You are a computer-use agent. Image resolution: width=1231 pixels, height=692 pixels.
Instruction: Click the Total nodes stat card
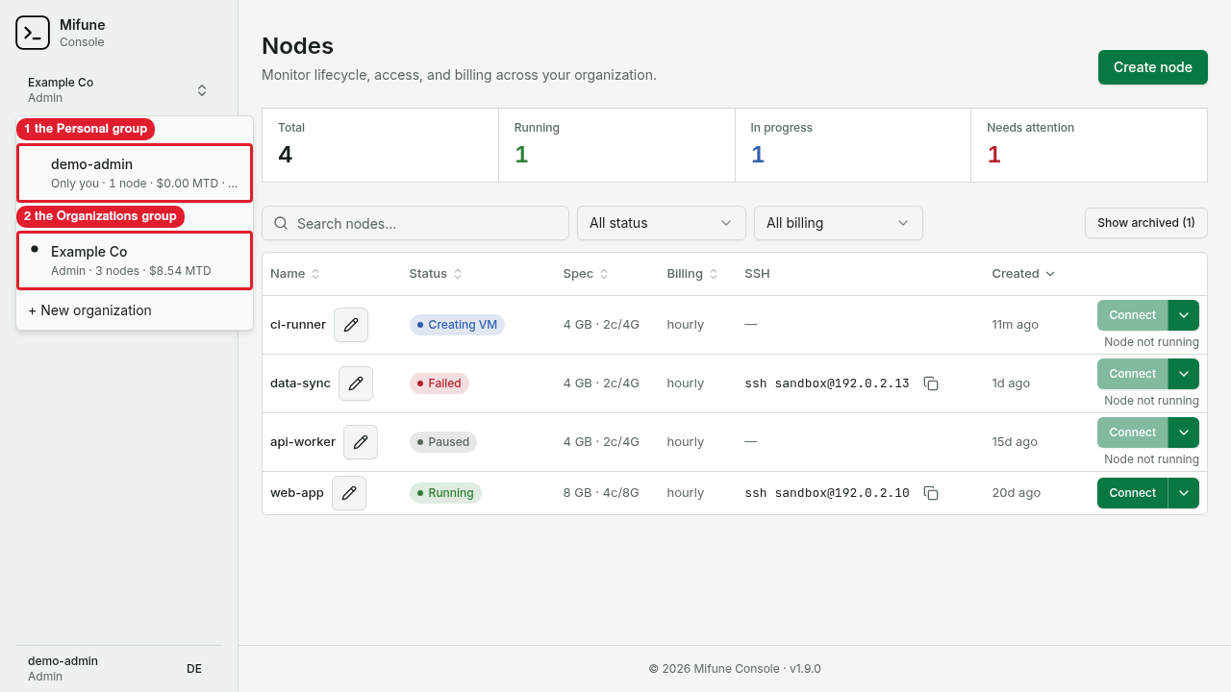pos(380,145)
